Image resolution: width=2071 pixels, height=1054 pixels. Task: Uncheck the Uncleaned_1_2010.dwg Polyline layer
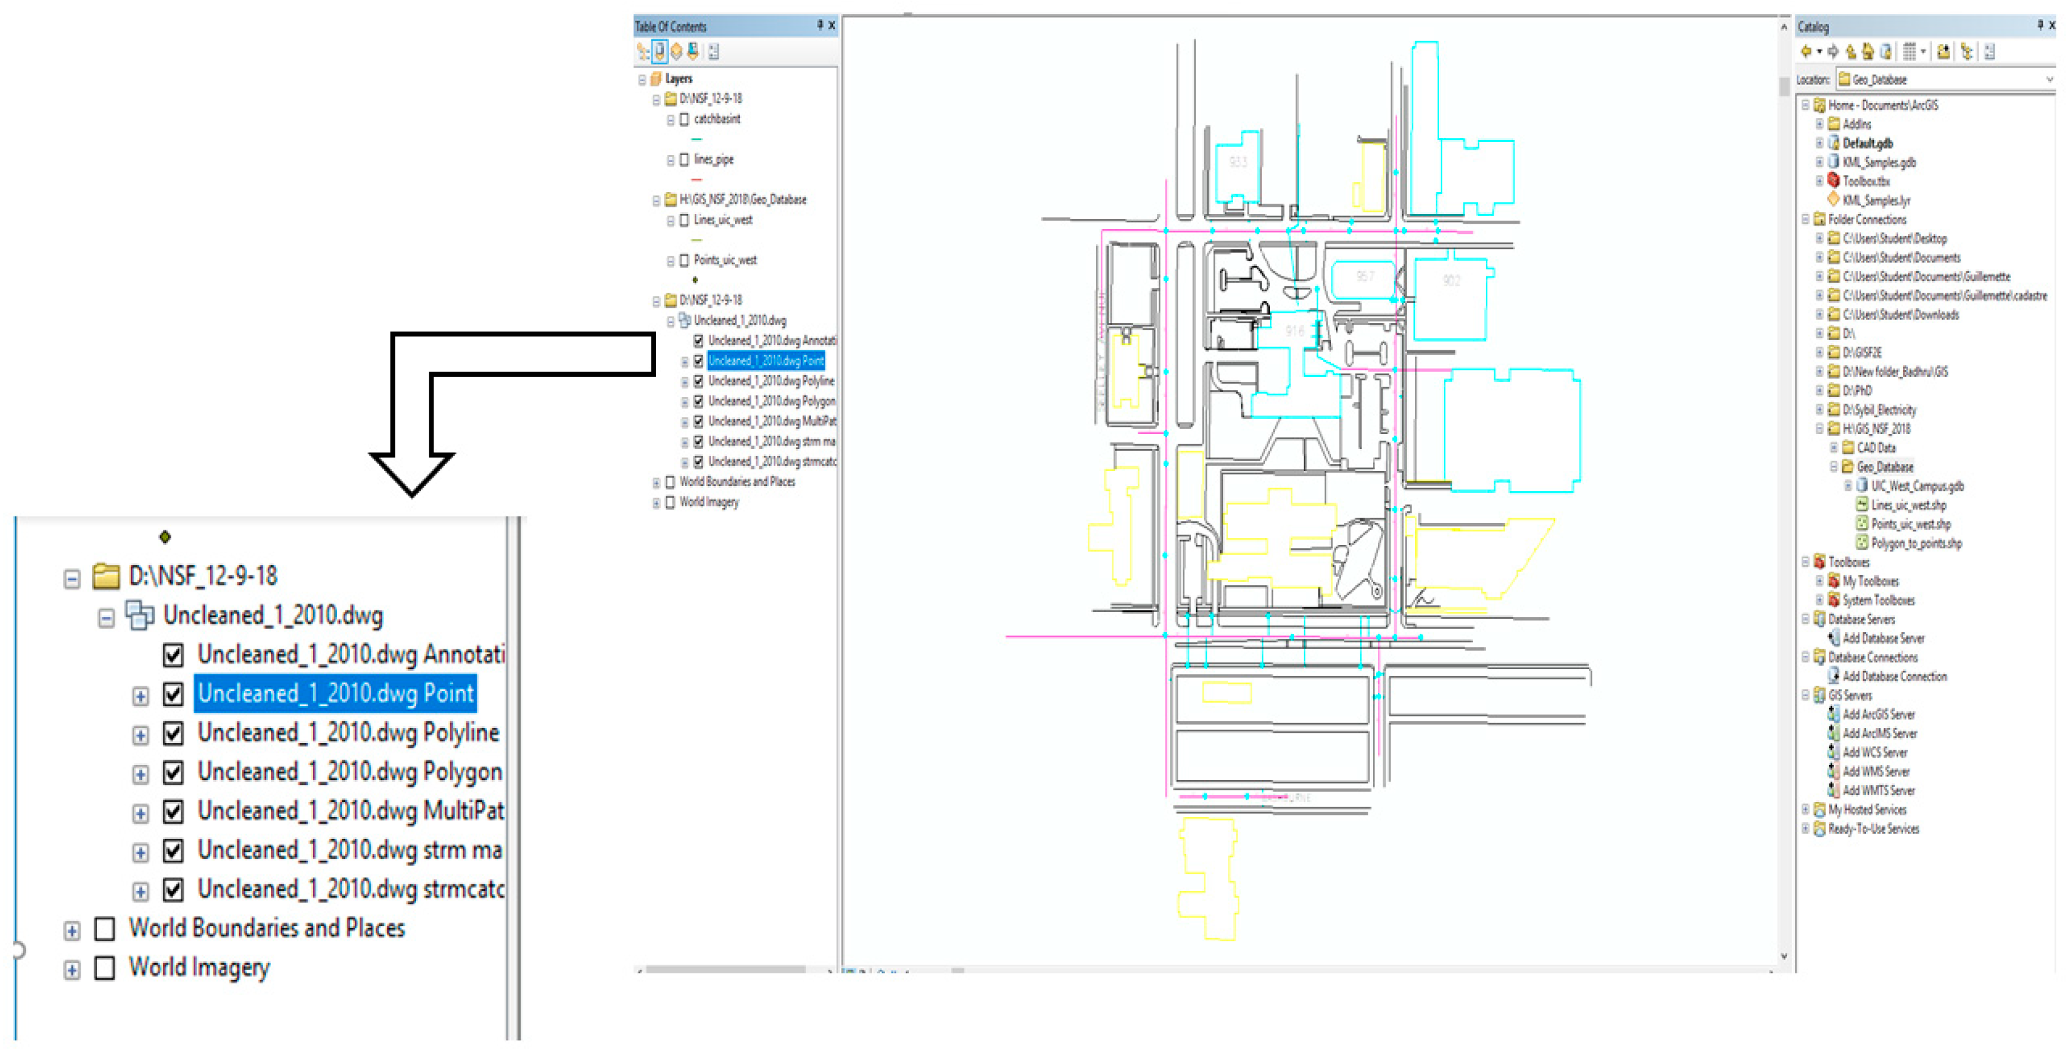coord(698,381)
